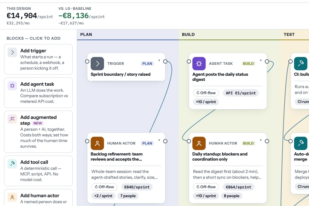Click the 'Sprint boundary / story raised' title
309x206 pixels.
(x=121, y=74)
